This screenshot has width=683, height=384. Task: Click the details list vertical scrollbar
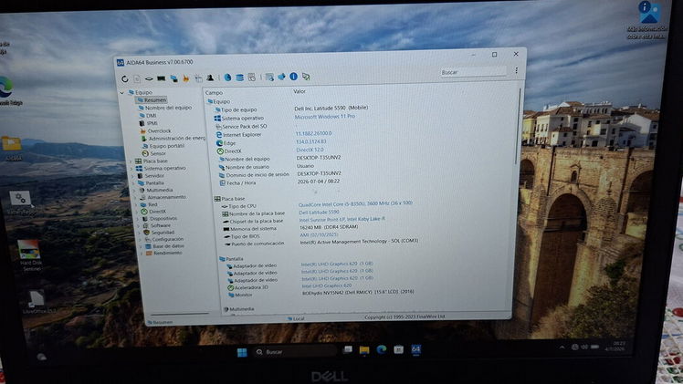point(519,126)
